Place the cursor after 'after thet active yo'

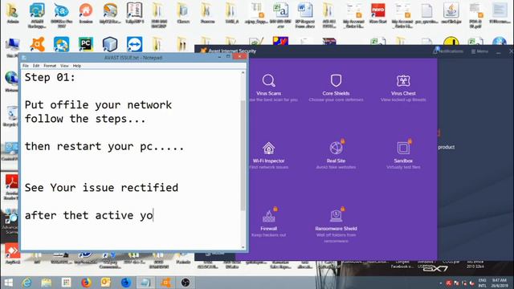[x=153, y=216]
